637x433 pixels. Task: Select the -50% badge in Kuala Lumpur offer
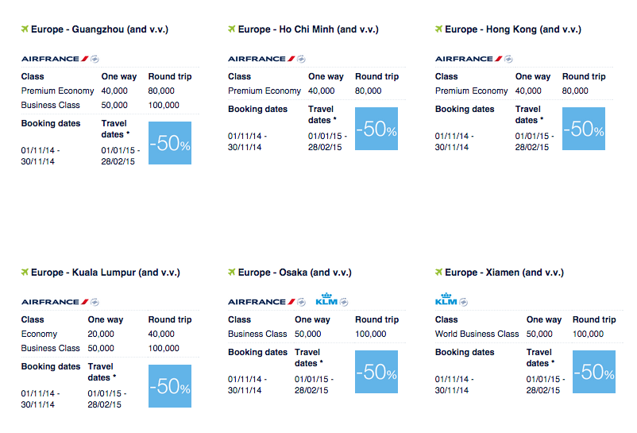(x=170, y=386)
